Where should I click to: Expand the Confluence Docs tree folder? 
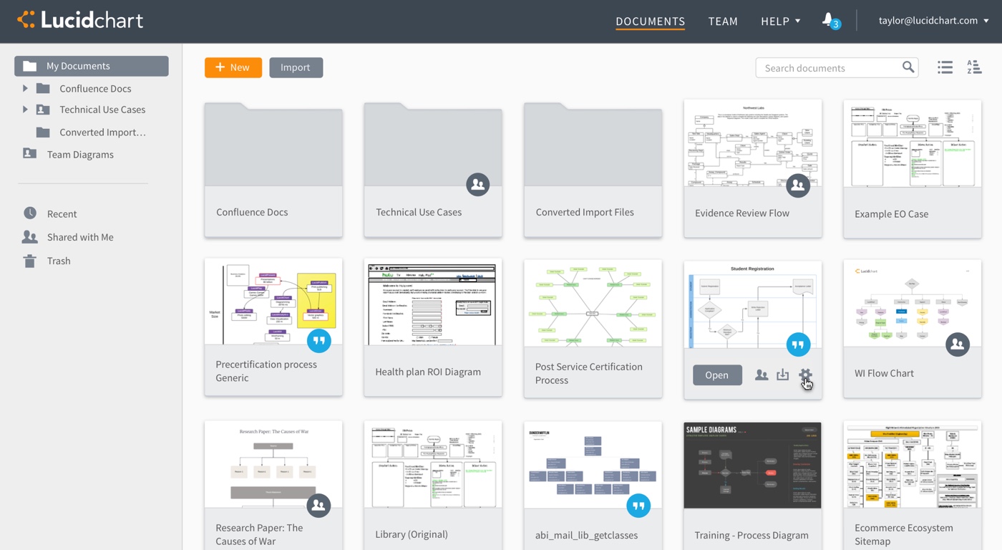25,88
